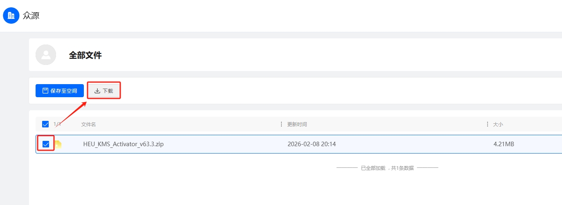Click the save icon inside 保存至空间 button

tap(45, 91)
